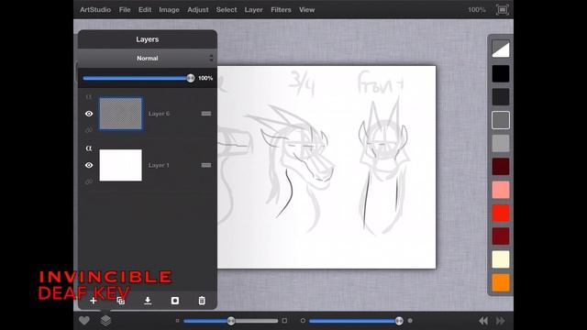This screenshot has width=587, height=330.
Task: Undo with the rewind arrows icon
Action: (x=483, y=321)
